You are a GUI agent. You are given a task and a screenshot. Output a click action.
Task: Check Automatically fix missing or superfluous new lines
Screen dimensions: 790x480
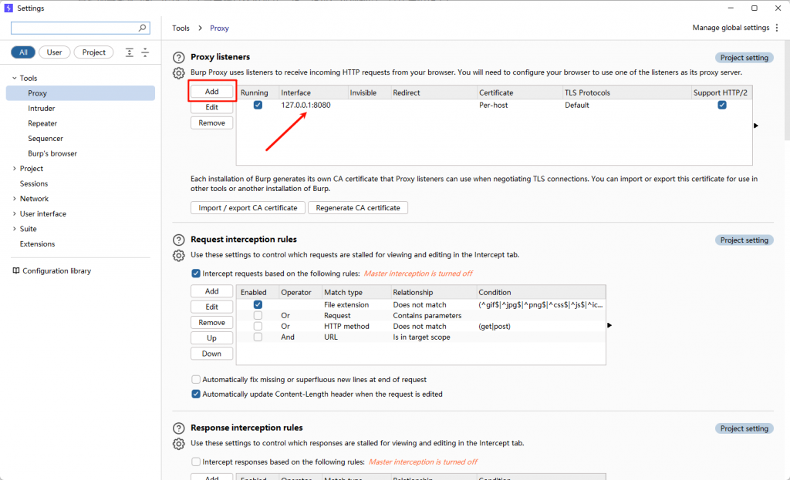coord(196,379)
